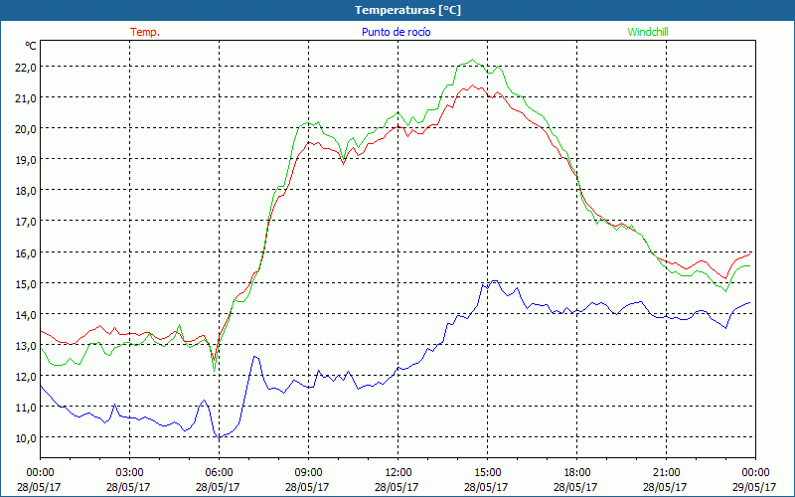This screenshot has height=497, width=795.
Task: Click the 17,0 y-axis value
Action: pos(26,222)
